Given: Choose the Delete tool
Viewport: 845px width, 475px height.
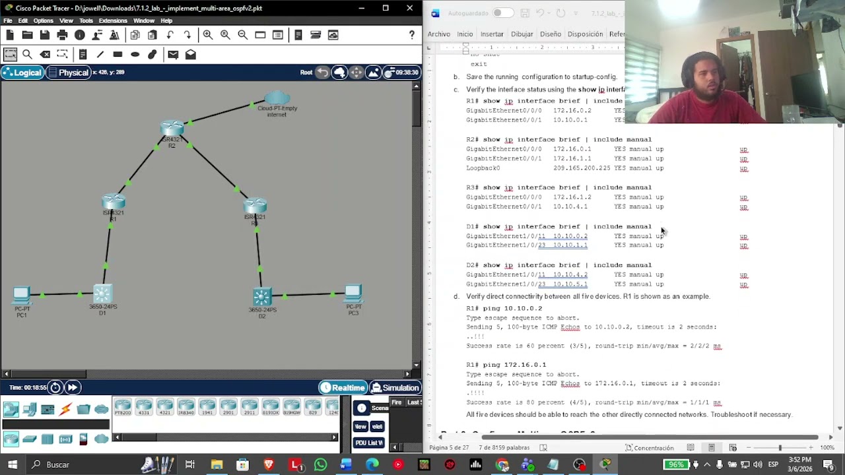Looking at the screenshot, I should pyautogui.click(x=45, y=55).
